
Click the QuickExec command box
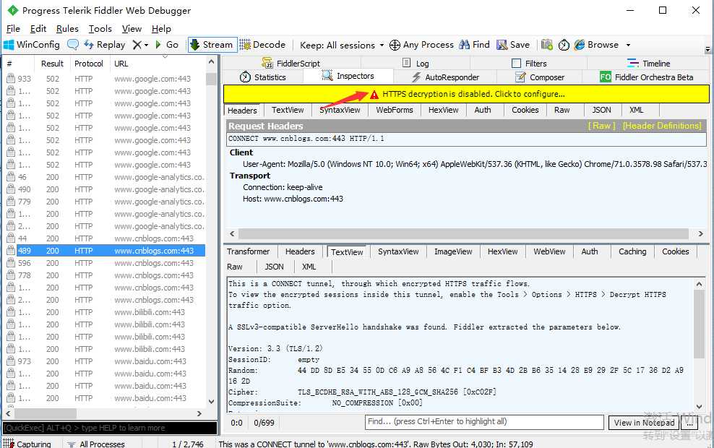(x=110, y=428)
